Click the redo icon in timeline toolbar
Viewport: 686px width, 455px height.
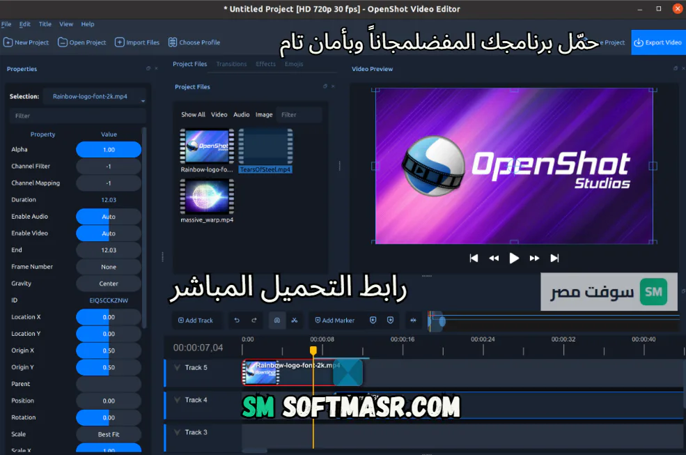[x=254, y=321]
